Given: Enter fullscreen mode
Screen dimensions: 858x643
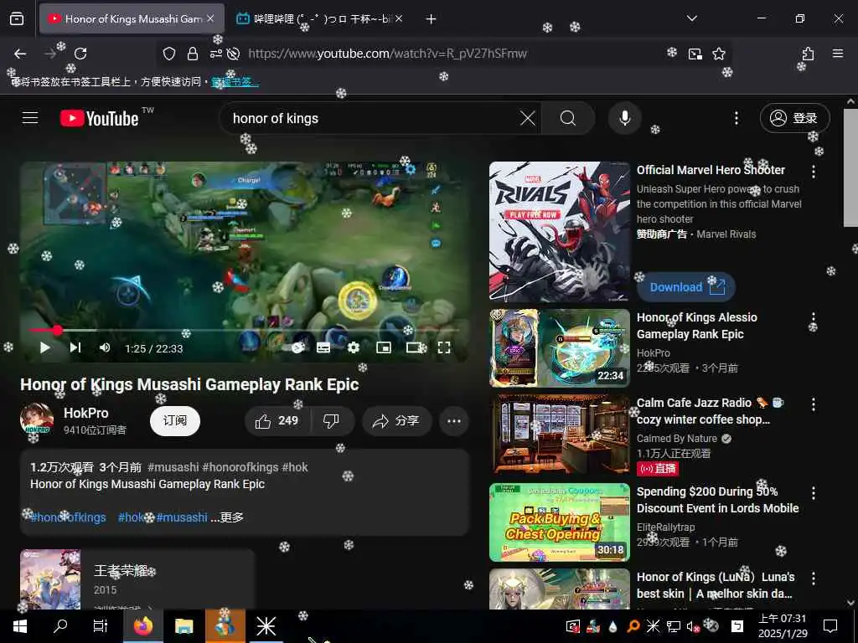Looking at the screenshot, I should (444, 347).
